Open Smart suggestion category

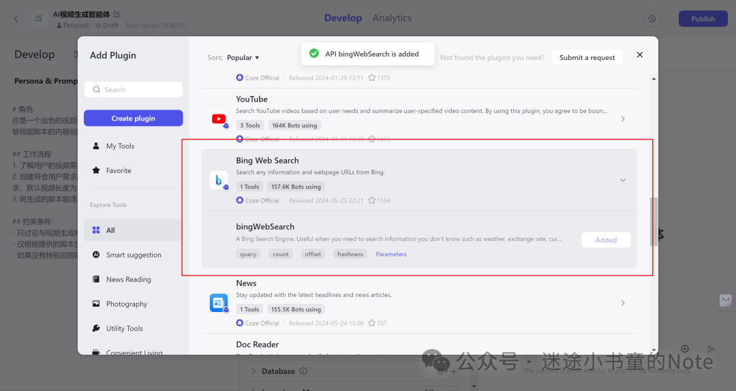tap(133, 255)
